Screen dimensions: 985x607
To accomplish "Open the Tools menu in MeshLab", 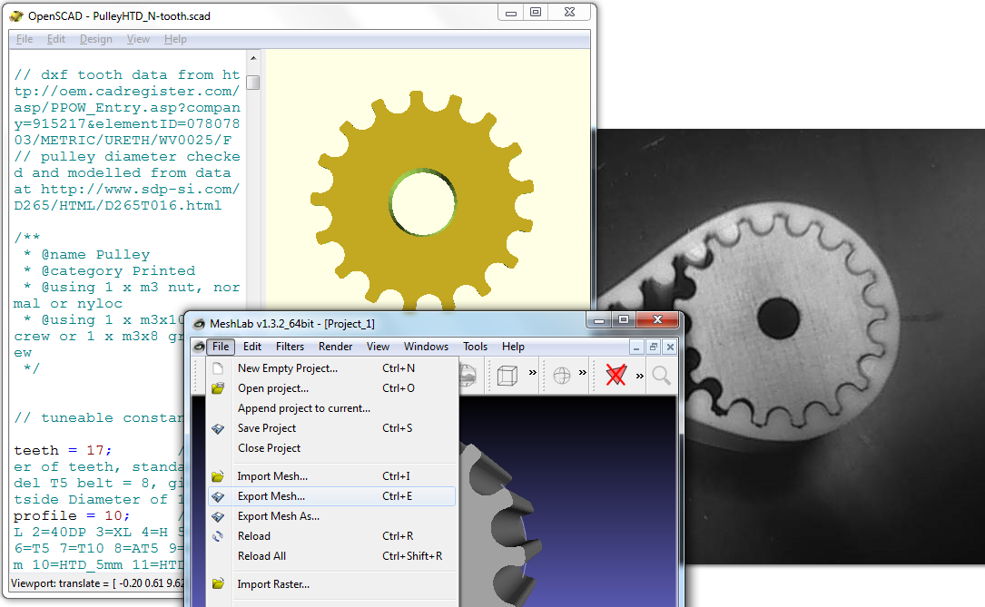I will pos(475,347).
